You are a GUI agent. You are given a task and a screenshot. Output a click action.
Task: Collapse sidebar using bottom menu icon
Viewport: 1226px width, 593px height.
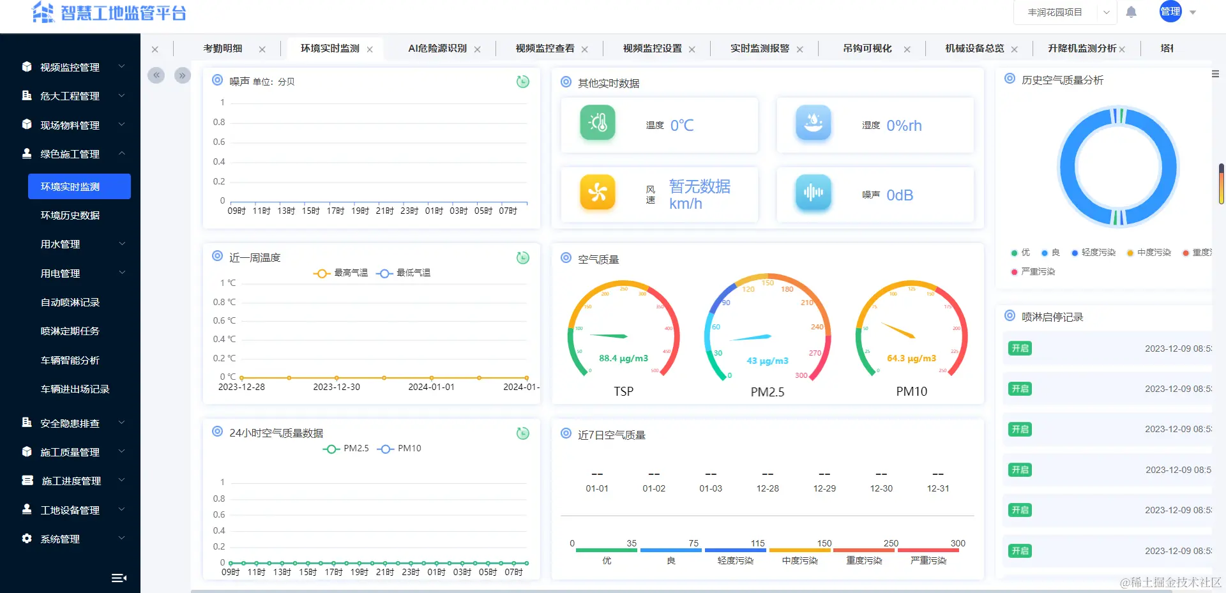[x=119, y=578]
